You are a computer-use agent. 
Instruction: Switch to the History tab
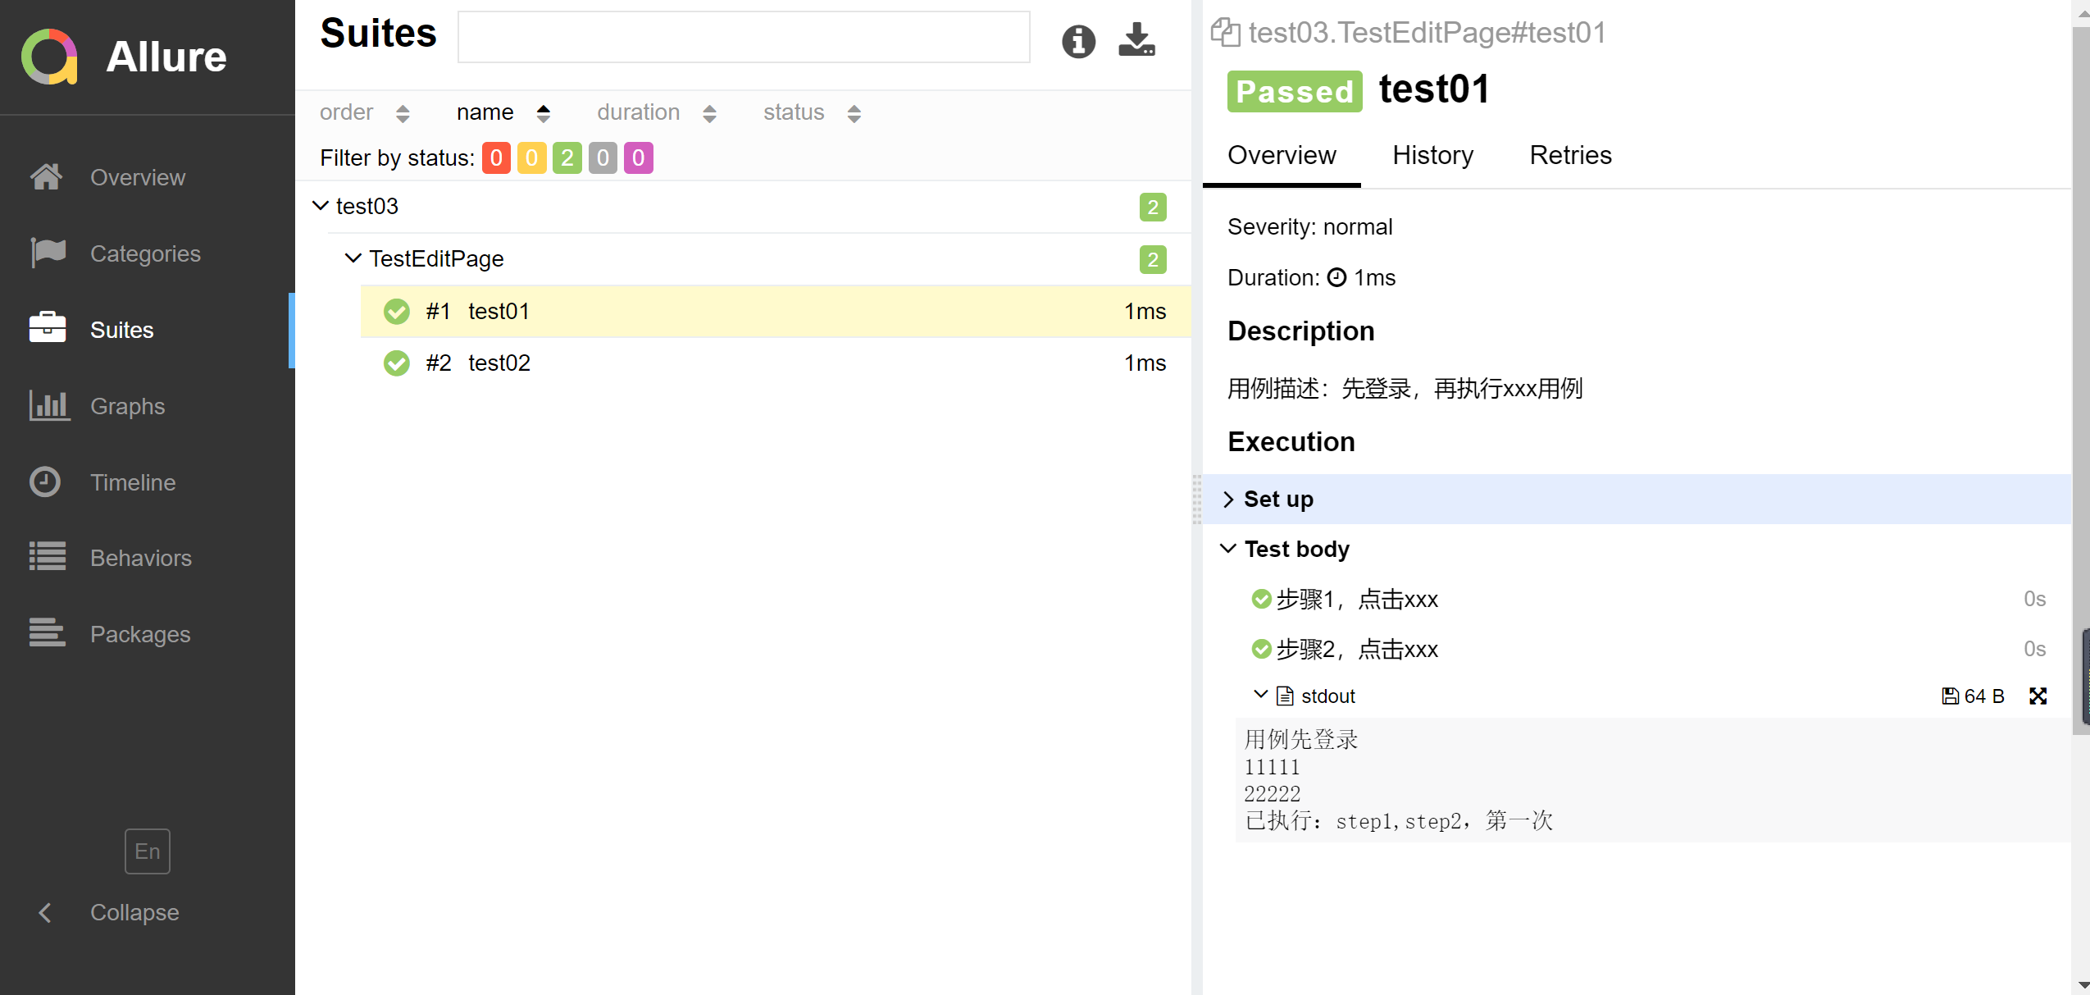(x=1432, y=155)
